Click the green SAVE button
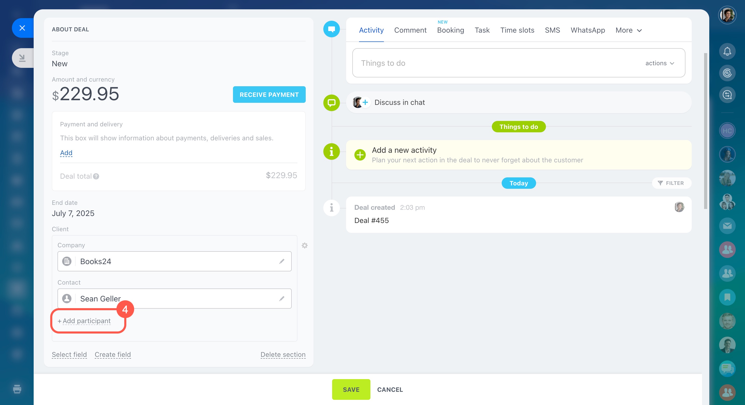The height and width of the screenshot is (405, 745). [x=351, y=389]
